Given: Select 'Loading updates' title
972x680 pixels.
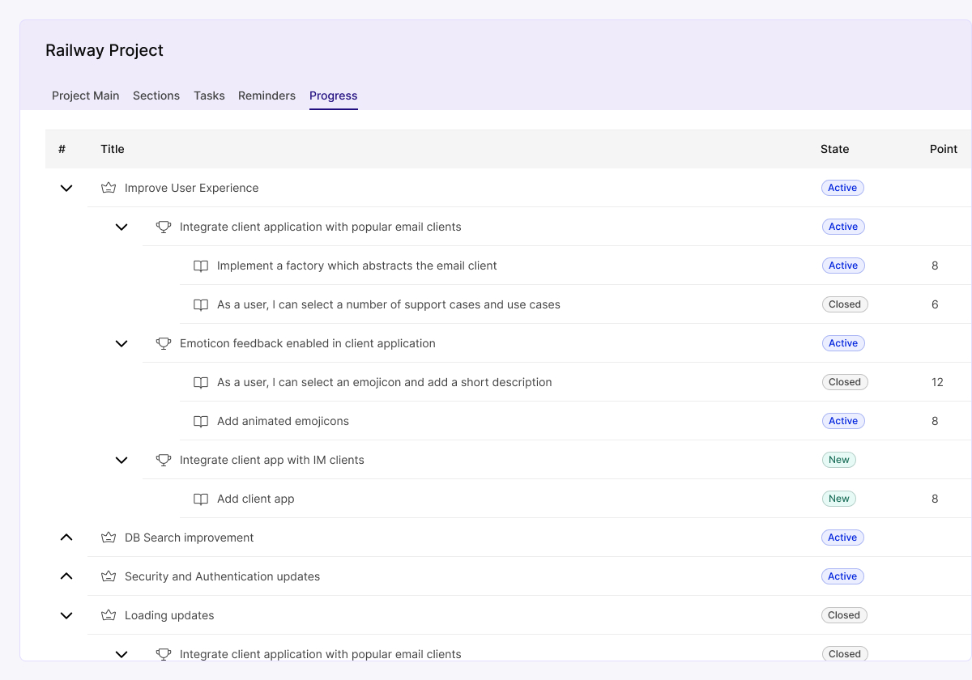Looking at the screenshot, I should (169, 615).
